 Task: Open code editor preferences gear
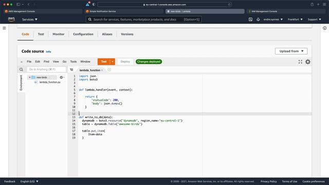coord(308,62)
